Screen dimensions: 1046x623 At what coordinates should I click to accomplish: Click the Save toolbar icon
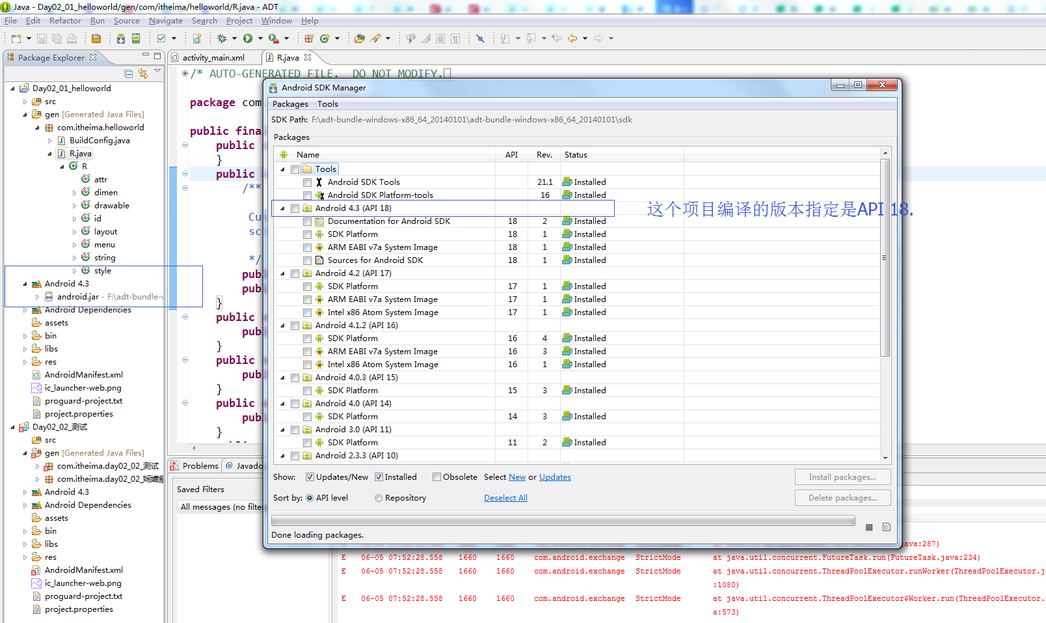point(42,38)
